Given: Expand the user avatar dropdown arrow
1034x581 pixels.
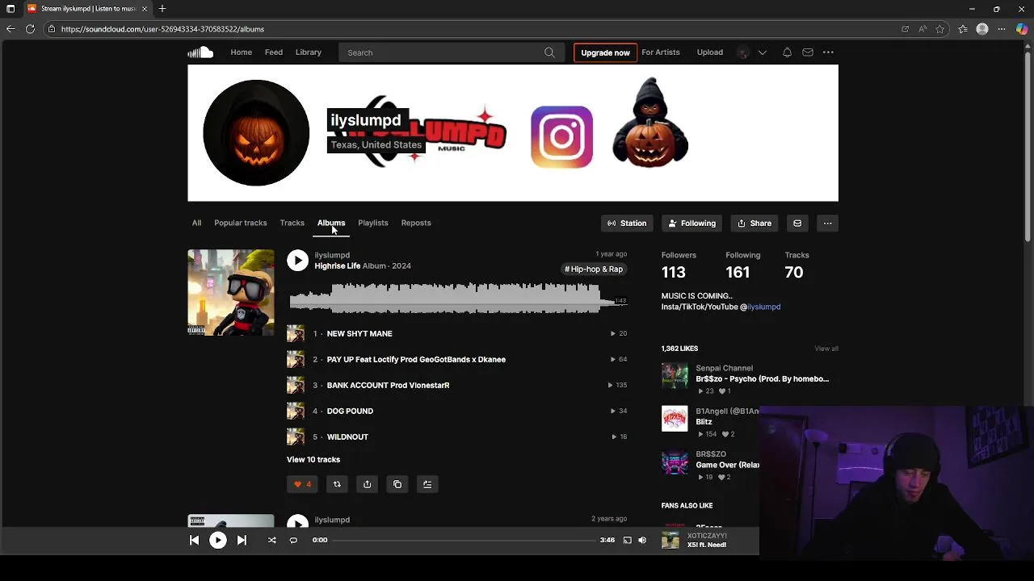Looking at the screenshot, I should click(x=762, y=52).
